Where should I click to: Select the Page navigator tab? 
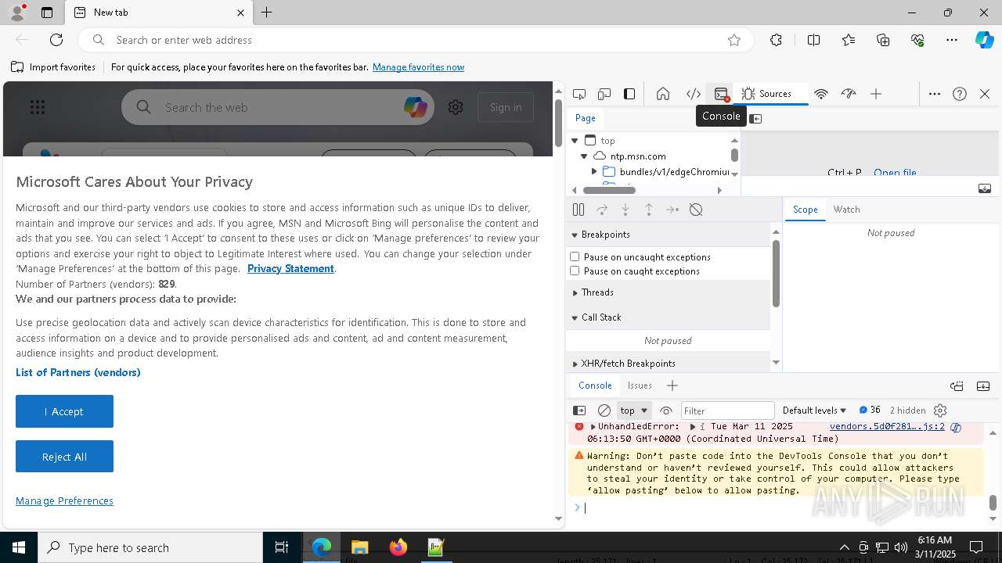tap(586, 118)
